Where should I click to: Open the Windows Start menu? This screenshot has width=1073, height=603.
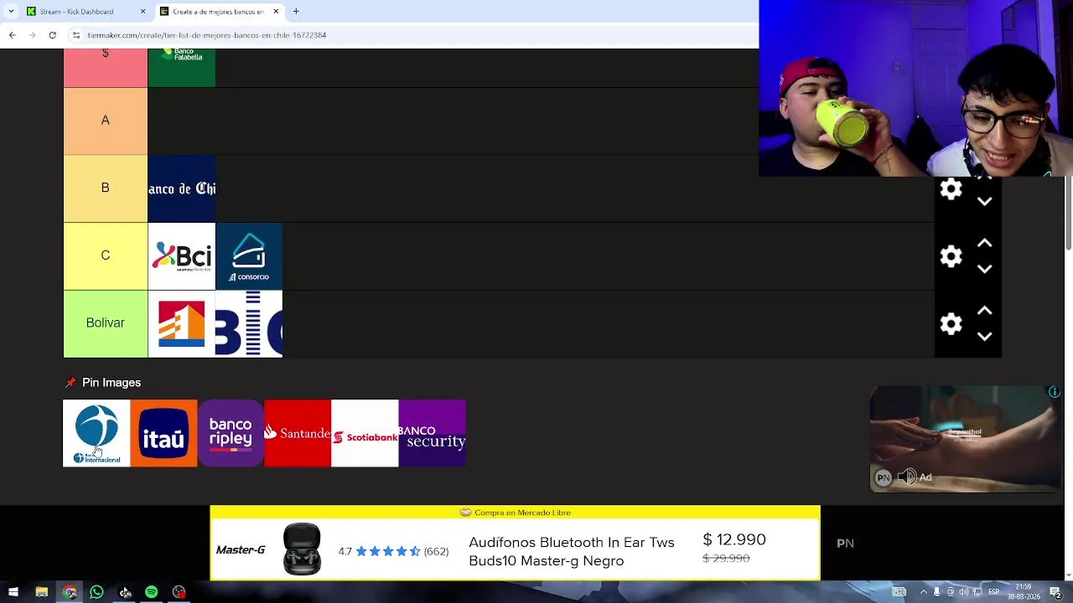(x=13, y=592)
